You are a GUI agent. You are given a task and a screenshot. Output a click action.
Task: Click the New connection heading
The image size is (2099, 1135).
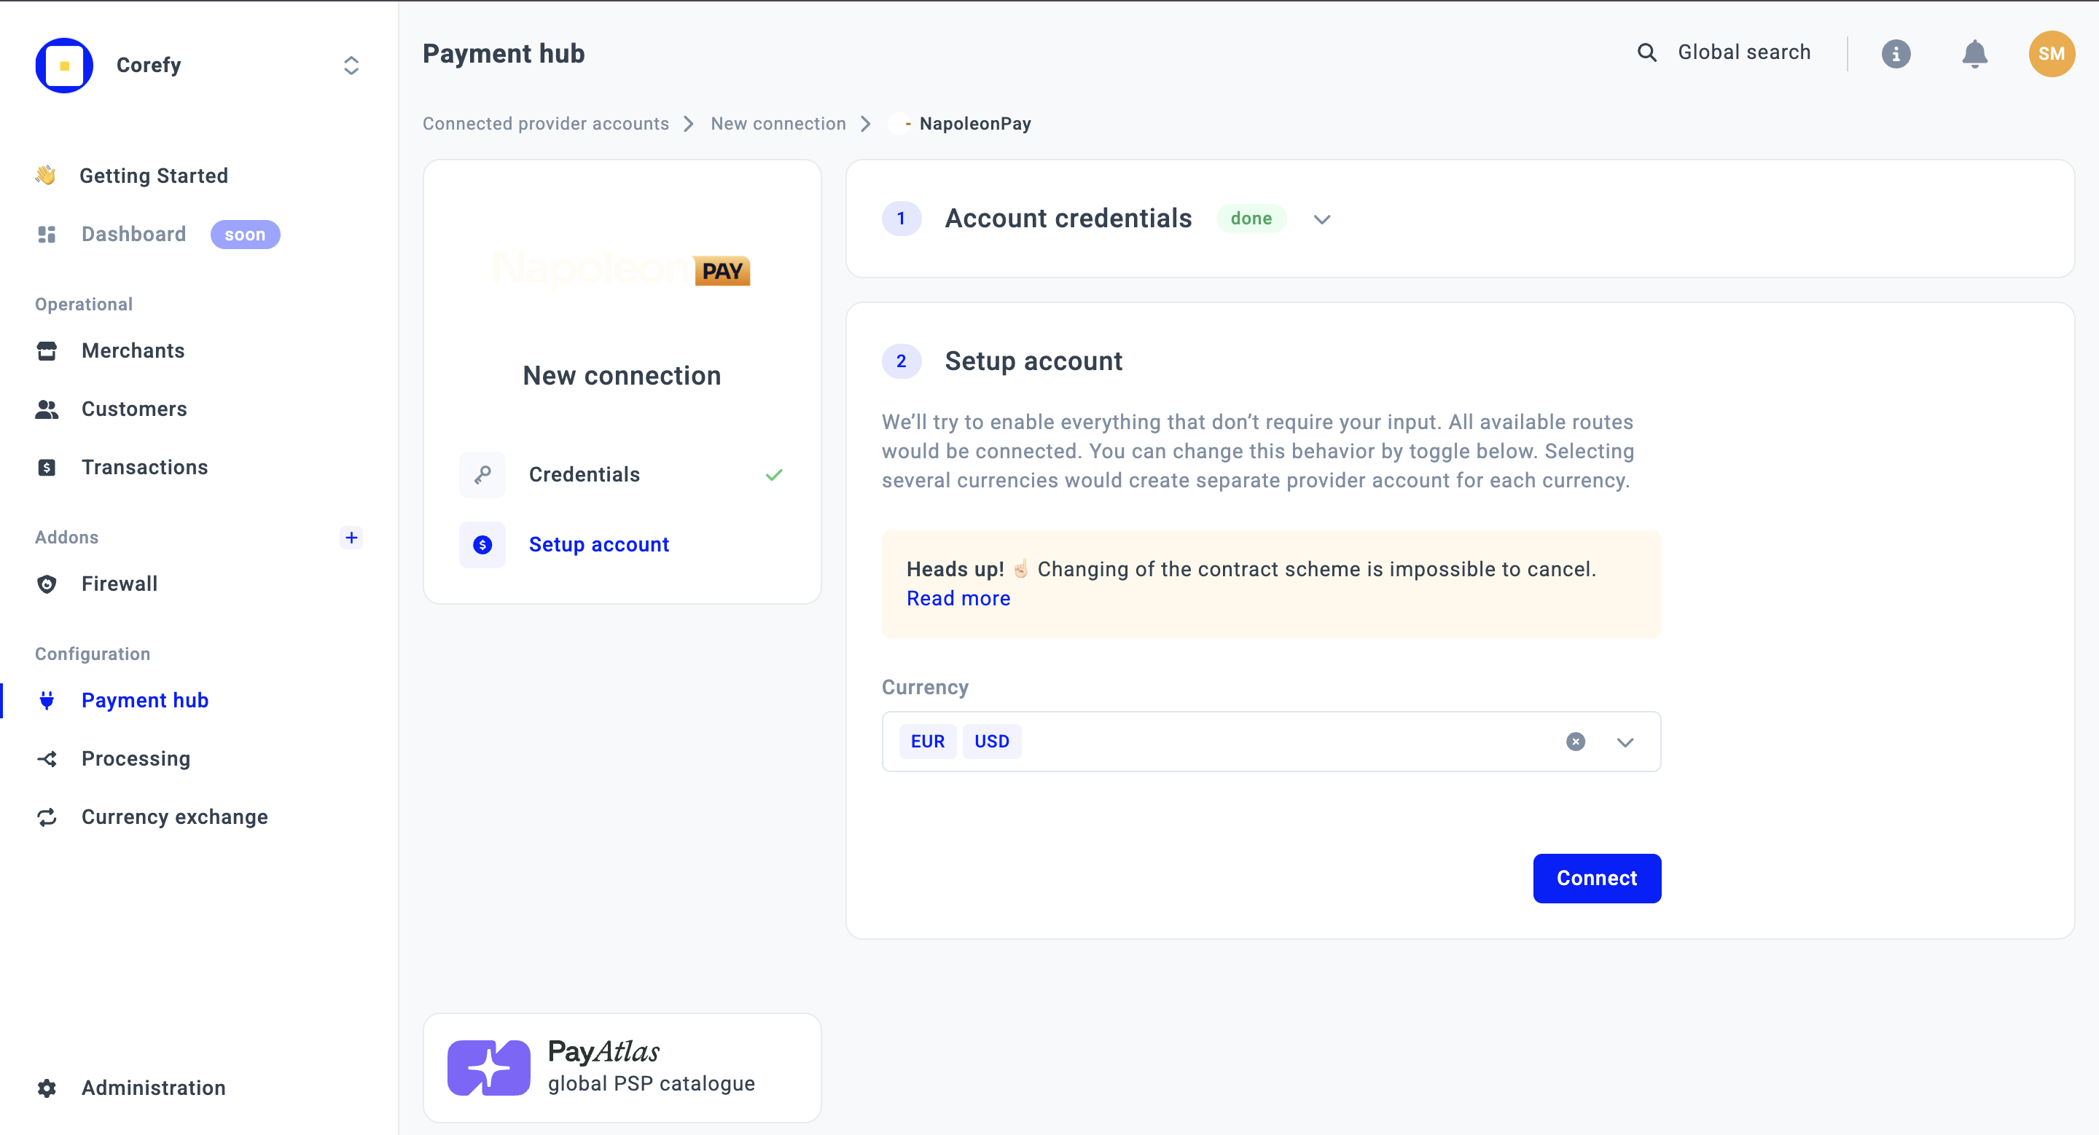[x=622, y=375]
